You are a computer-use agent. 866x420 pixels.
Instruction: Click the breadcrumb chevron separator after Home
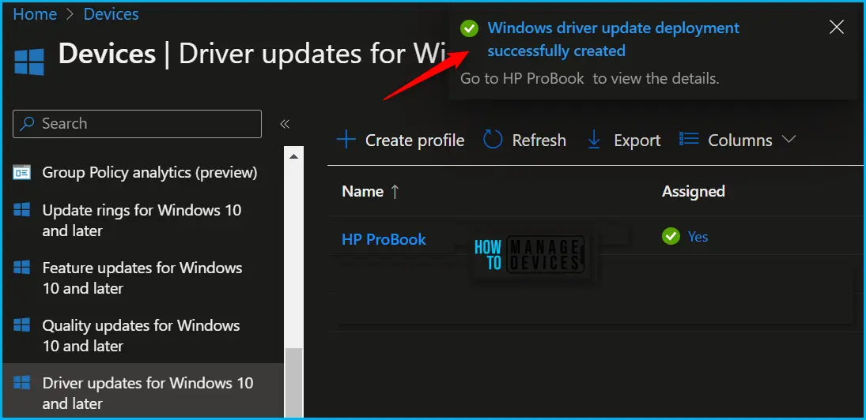[x=70, y=14]
